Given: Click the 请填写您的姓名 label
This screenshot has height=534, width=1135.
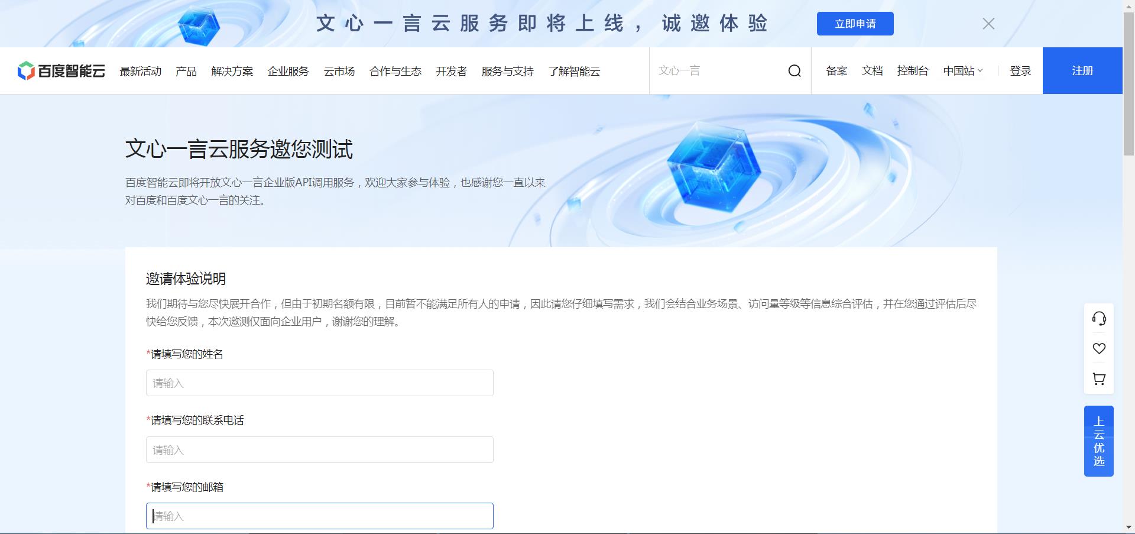Looking at the screenshot, I should (185, 354).
